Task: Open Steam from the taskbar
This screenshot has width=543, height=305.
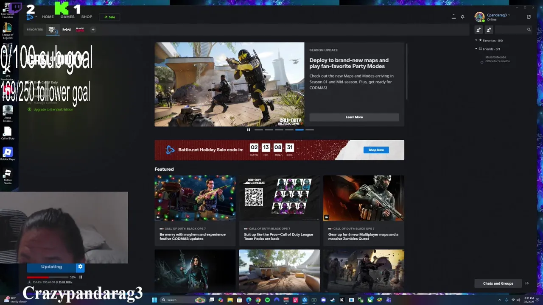Action: (333, 300)
